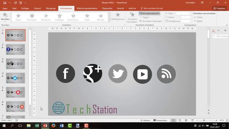229x129 pixels.
Task: Open the ribbon display options icon
Action: (x=202, y=3)
